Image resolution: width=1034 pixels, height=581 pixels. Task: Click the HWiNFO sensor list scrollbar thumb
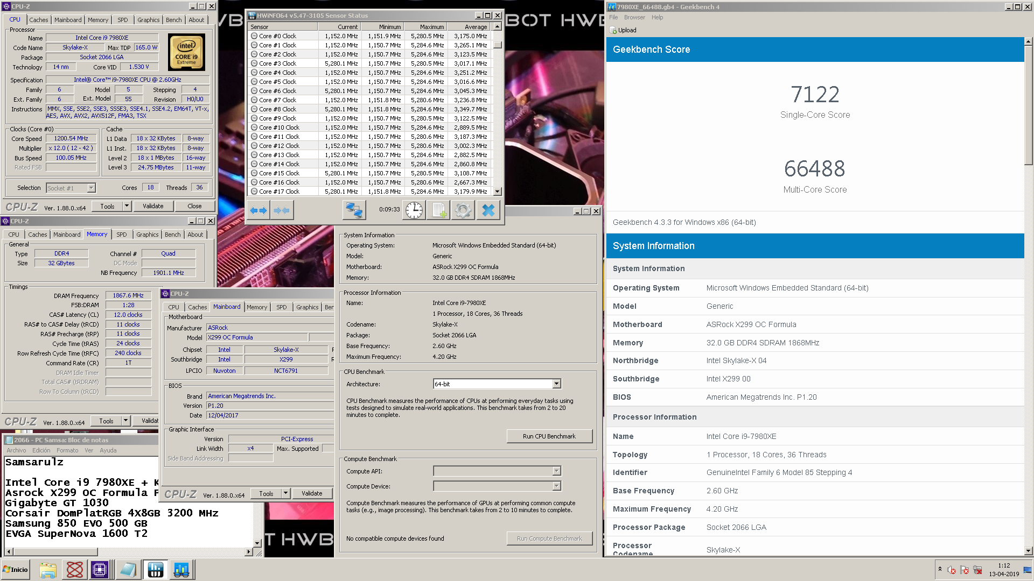point(498,45)
